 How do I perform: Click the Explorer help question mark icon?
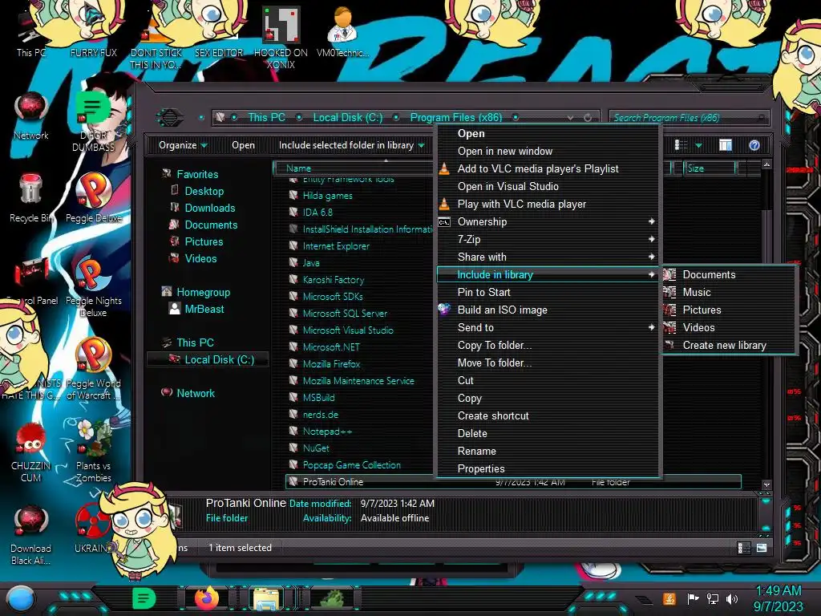[754, 145]
